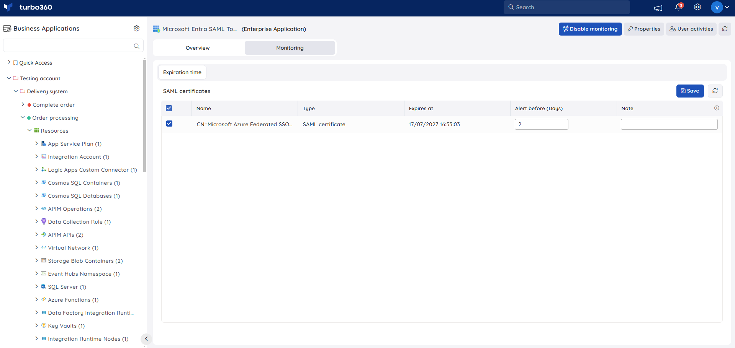Select the Monitoring tab
735x348 pixels.
pos(290,48)
